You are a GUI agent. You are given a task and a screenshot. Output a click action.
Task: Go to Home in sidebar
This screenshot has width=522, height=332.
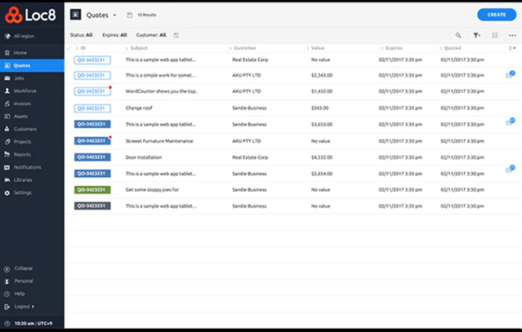pyautogui.click(x=20, y=53)
